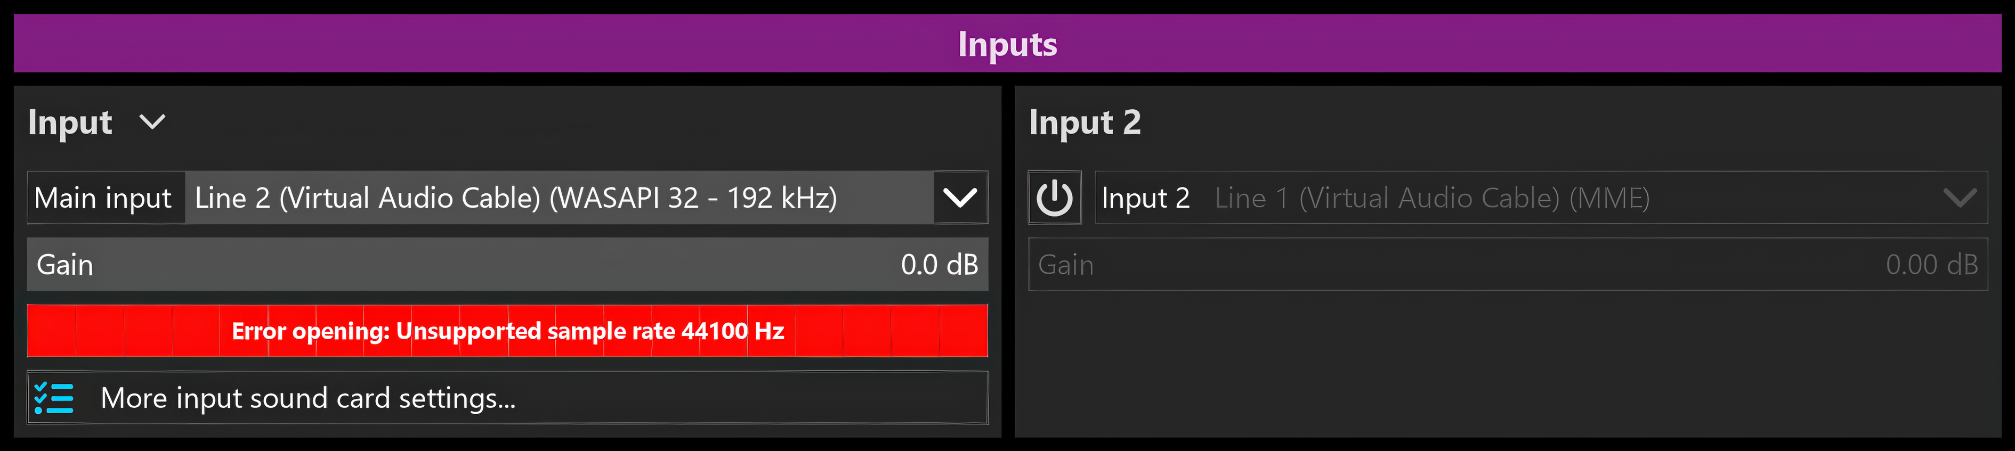Select the Line 2 Virtual Audio Cable field
Screen dimensions: 2015x451
point(559,198)
